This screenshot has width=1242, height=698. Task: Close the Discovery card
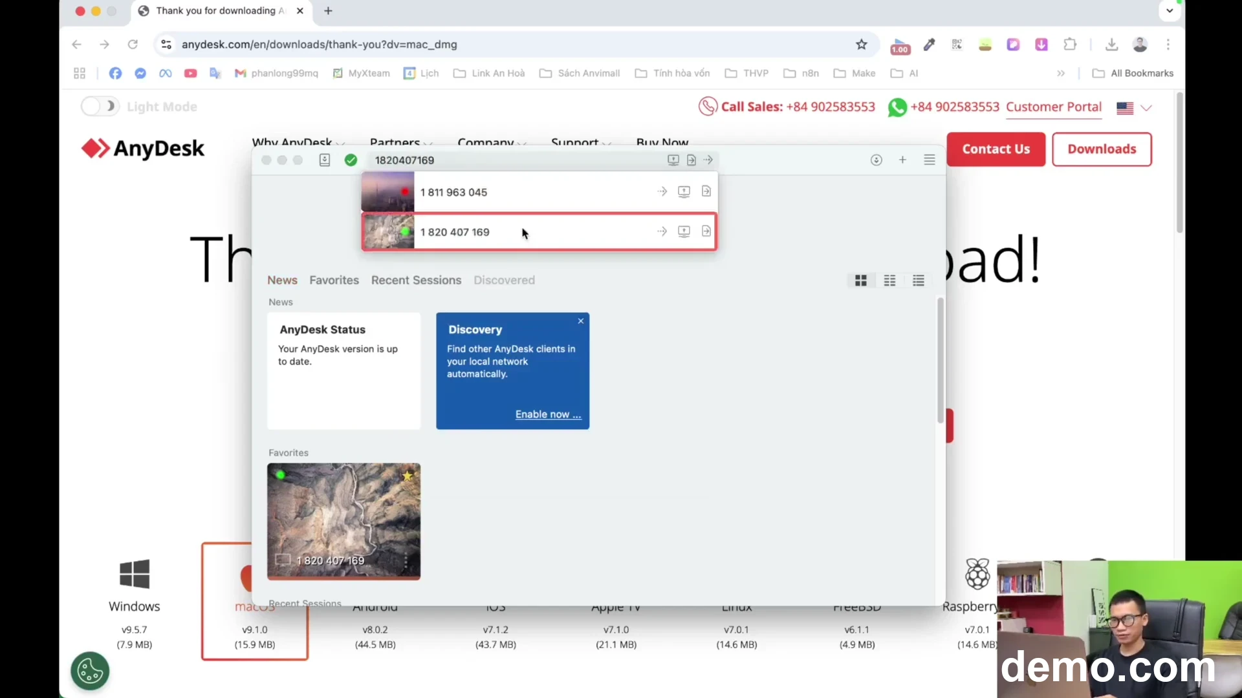581,321
